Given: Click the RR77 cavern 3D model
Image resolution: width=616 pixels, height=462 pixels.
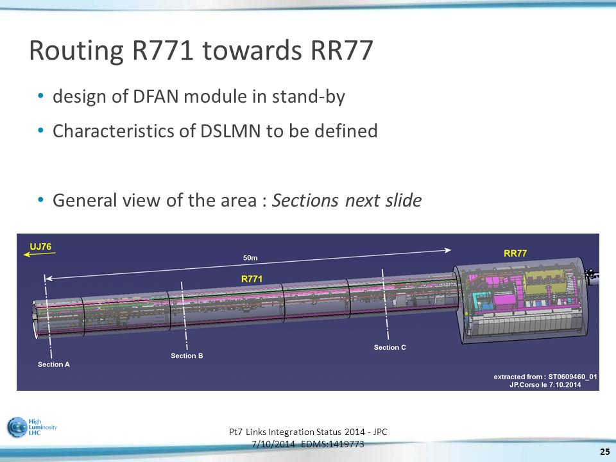Looking at the screenshot, I should point(522,300).
